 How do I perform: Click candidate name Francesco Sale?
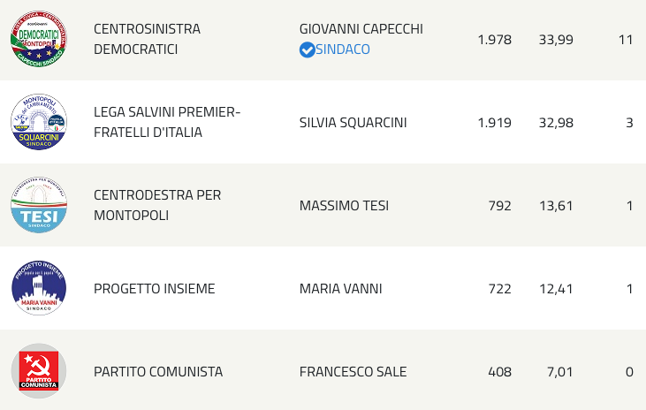pyautogui.click(x=353, y=372)
